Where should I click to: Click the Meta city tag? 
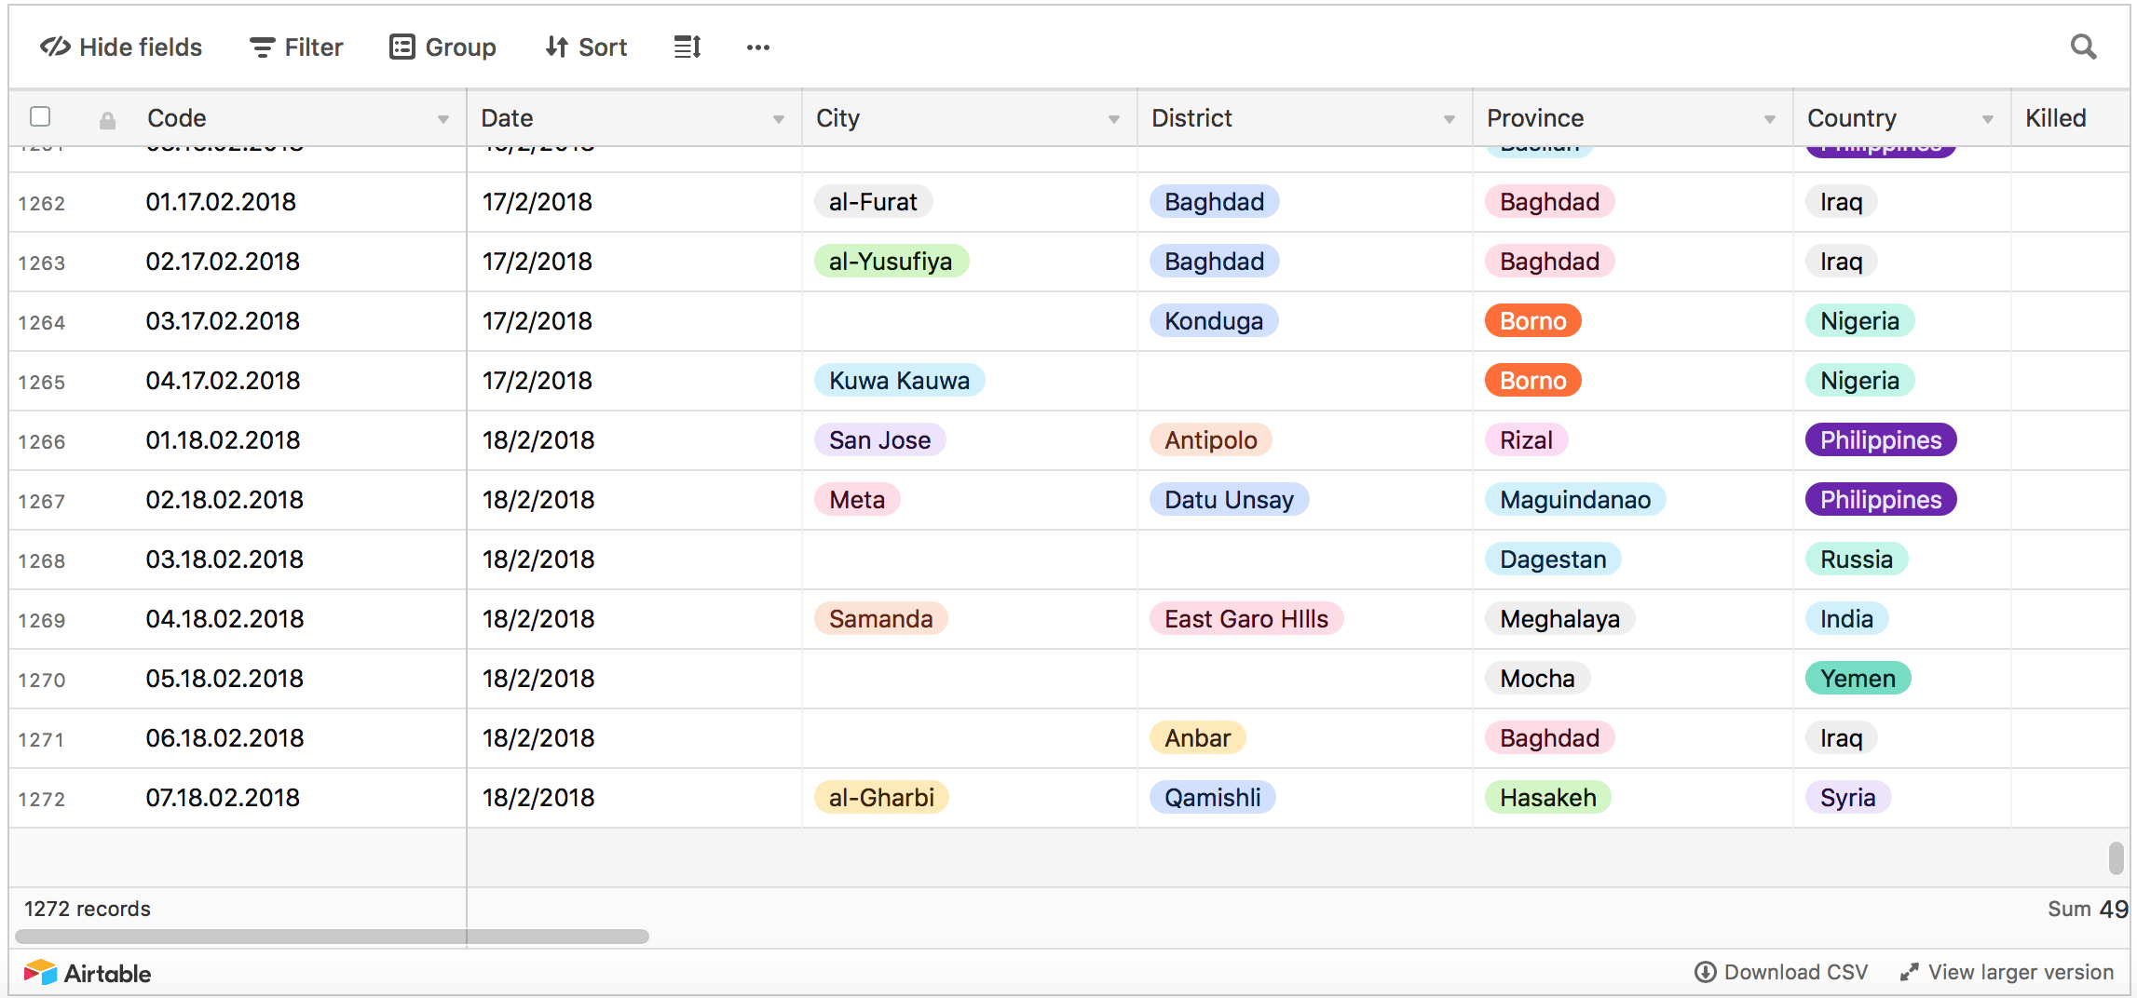click(857, 500)
